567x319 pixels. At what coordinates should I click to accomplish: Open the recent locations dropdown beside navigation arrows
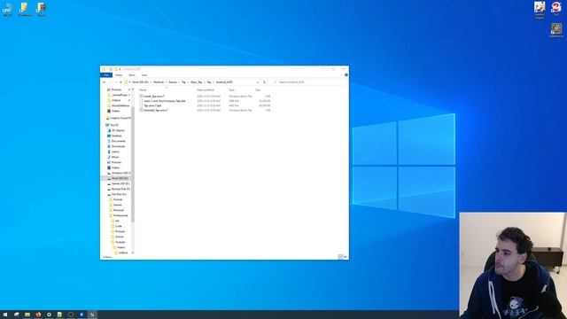(116, 82)
